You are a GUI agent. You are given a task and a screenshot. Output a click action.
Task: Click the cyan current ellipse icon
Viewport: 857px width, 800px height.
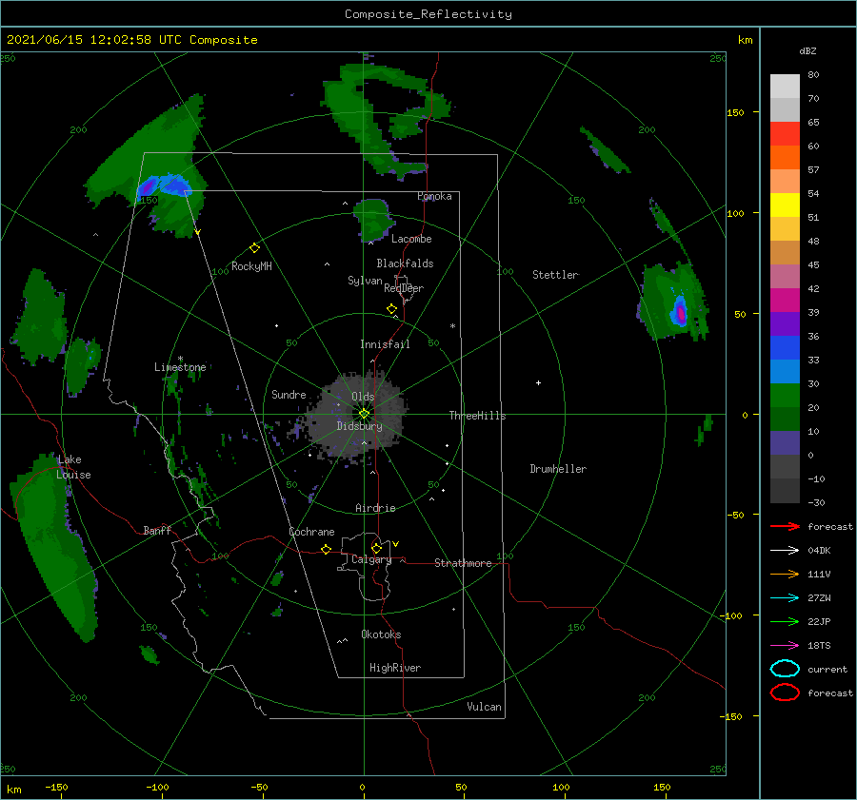pos(785,669)
